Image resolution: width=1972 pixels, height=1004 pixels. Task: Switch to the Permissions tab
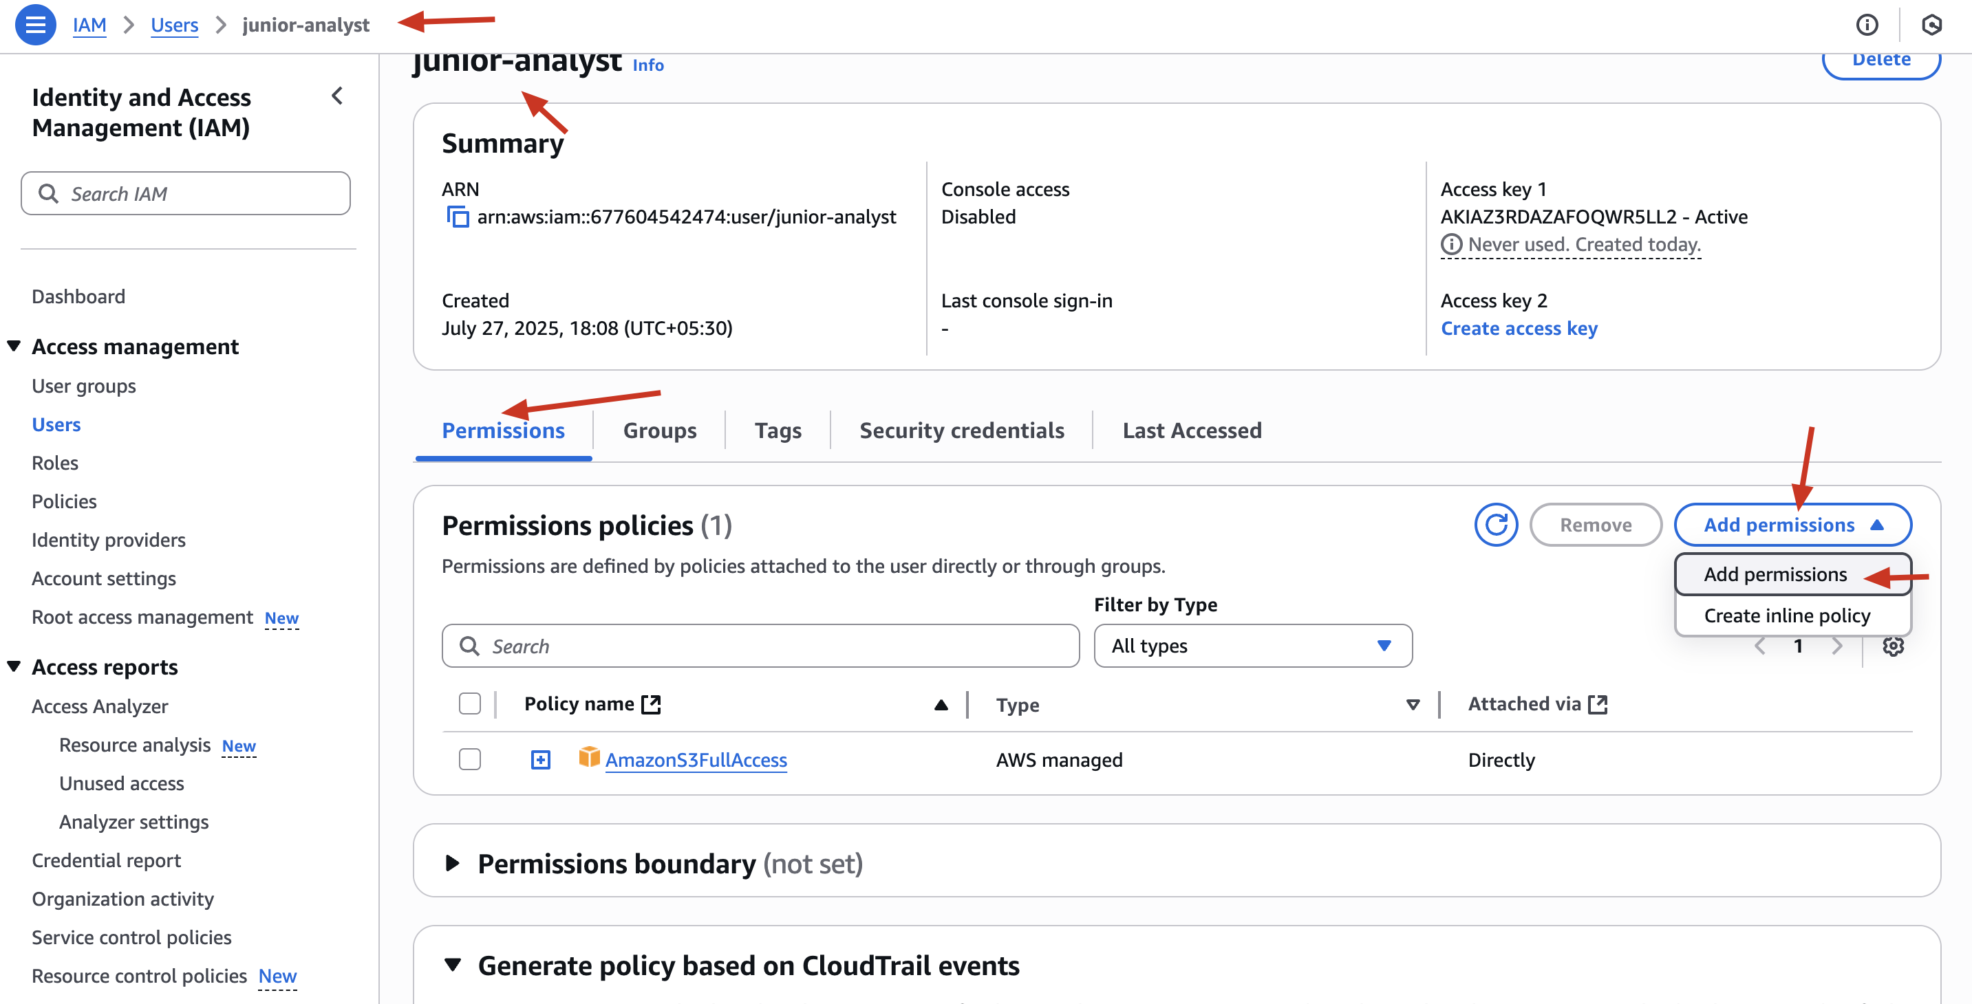(503, 431)
